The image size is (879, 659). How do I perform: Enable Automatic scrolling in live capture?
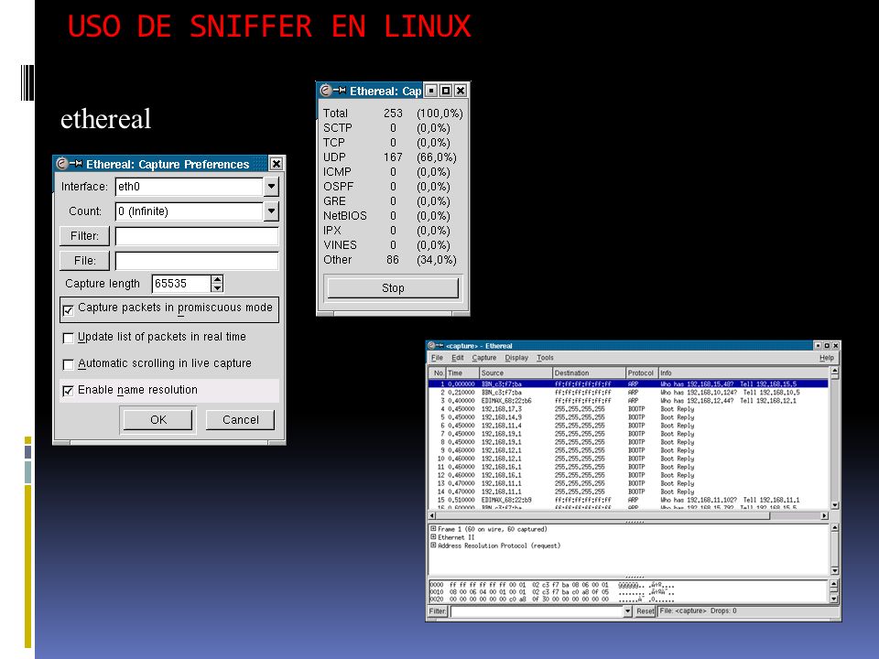point(69,365)
